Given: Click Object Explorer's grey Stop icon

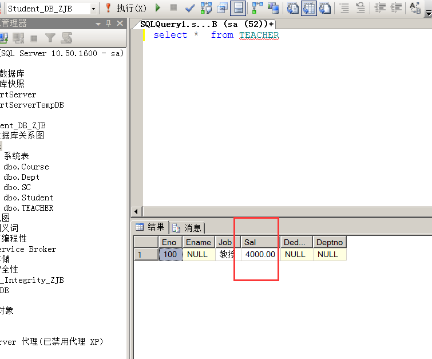Looking at the screenshot, I should click(34, 38).
